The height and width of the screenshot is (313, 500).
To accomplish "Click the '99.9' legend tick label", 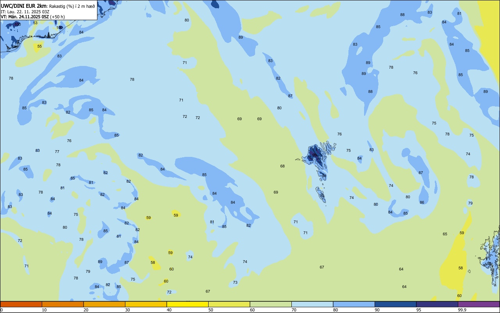I will click(x=462, y=310).
